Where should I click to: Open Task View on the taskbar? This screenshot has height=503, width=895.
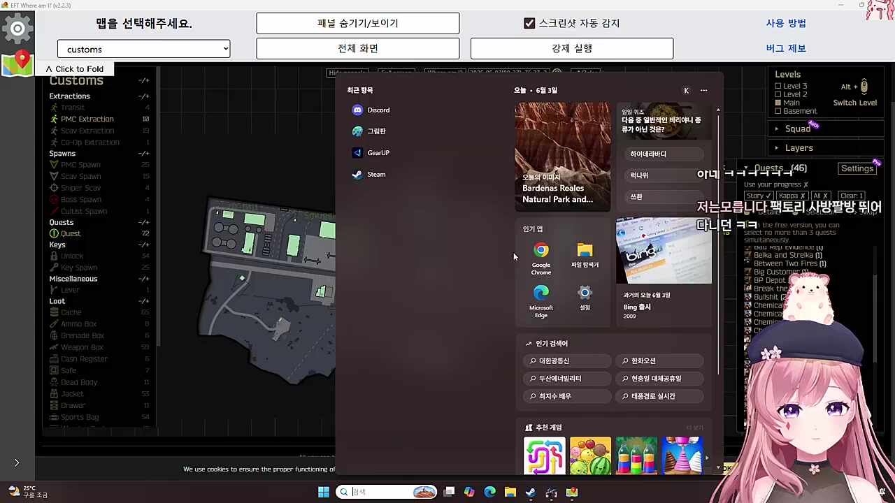[449, 492]
